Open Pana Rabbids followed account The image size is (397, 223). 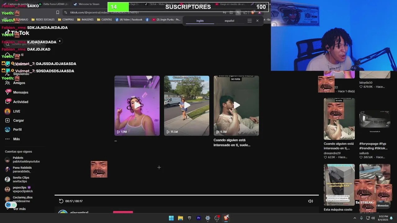click(19, 169)
